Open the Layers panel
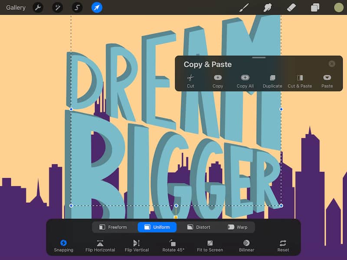The image size is (347, 260). click(x=315, y=7)
